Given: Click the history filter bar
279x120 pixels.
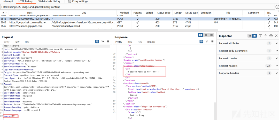Looking at the screenshot, I should click(137, 7).
